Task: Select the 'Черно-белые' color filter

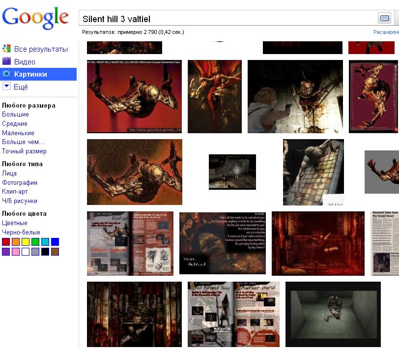Action: point(21,232)
